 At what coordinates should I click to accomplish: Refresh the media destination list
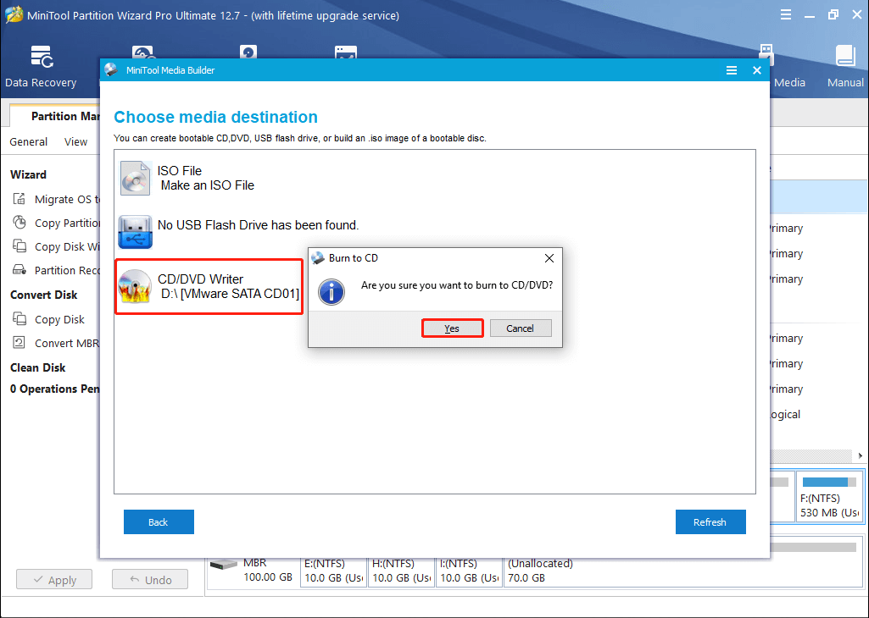tap(710, 521)
